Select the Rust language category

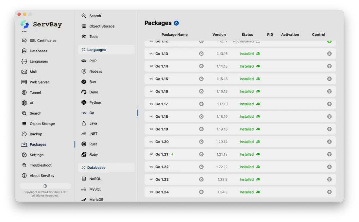tap(93, 144)
